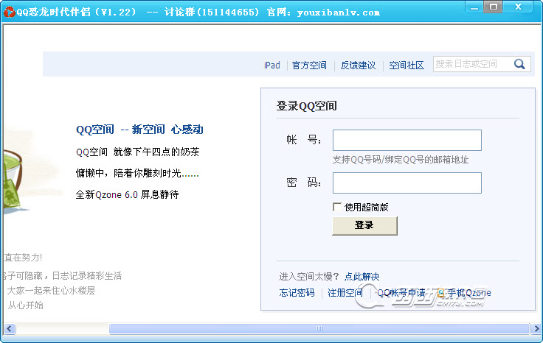Click the 点此解决 link
543x343 pixels.
pos(362,276)
